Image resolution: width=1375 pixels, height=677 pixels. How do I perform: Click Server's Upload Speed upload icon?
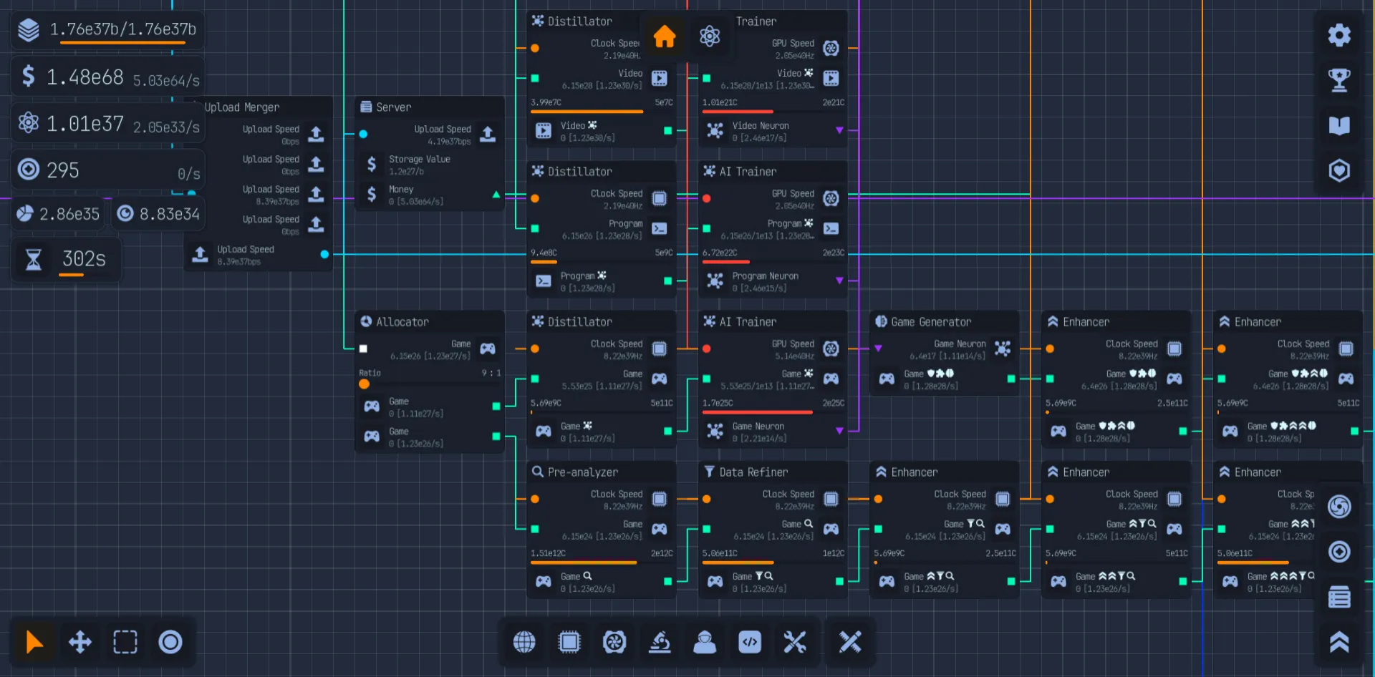(488, 134)
